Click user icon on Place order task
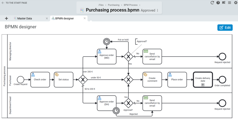 [170, 74]
